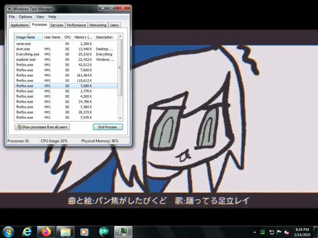This screenshot has width=318, height=238.
Task: Click the Task Manager title bar icon
Action: (10, 9)
